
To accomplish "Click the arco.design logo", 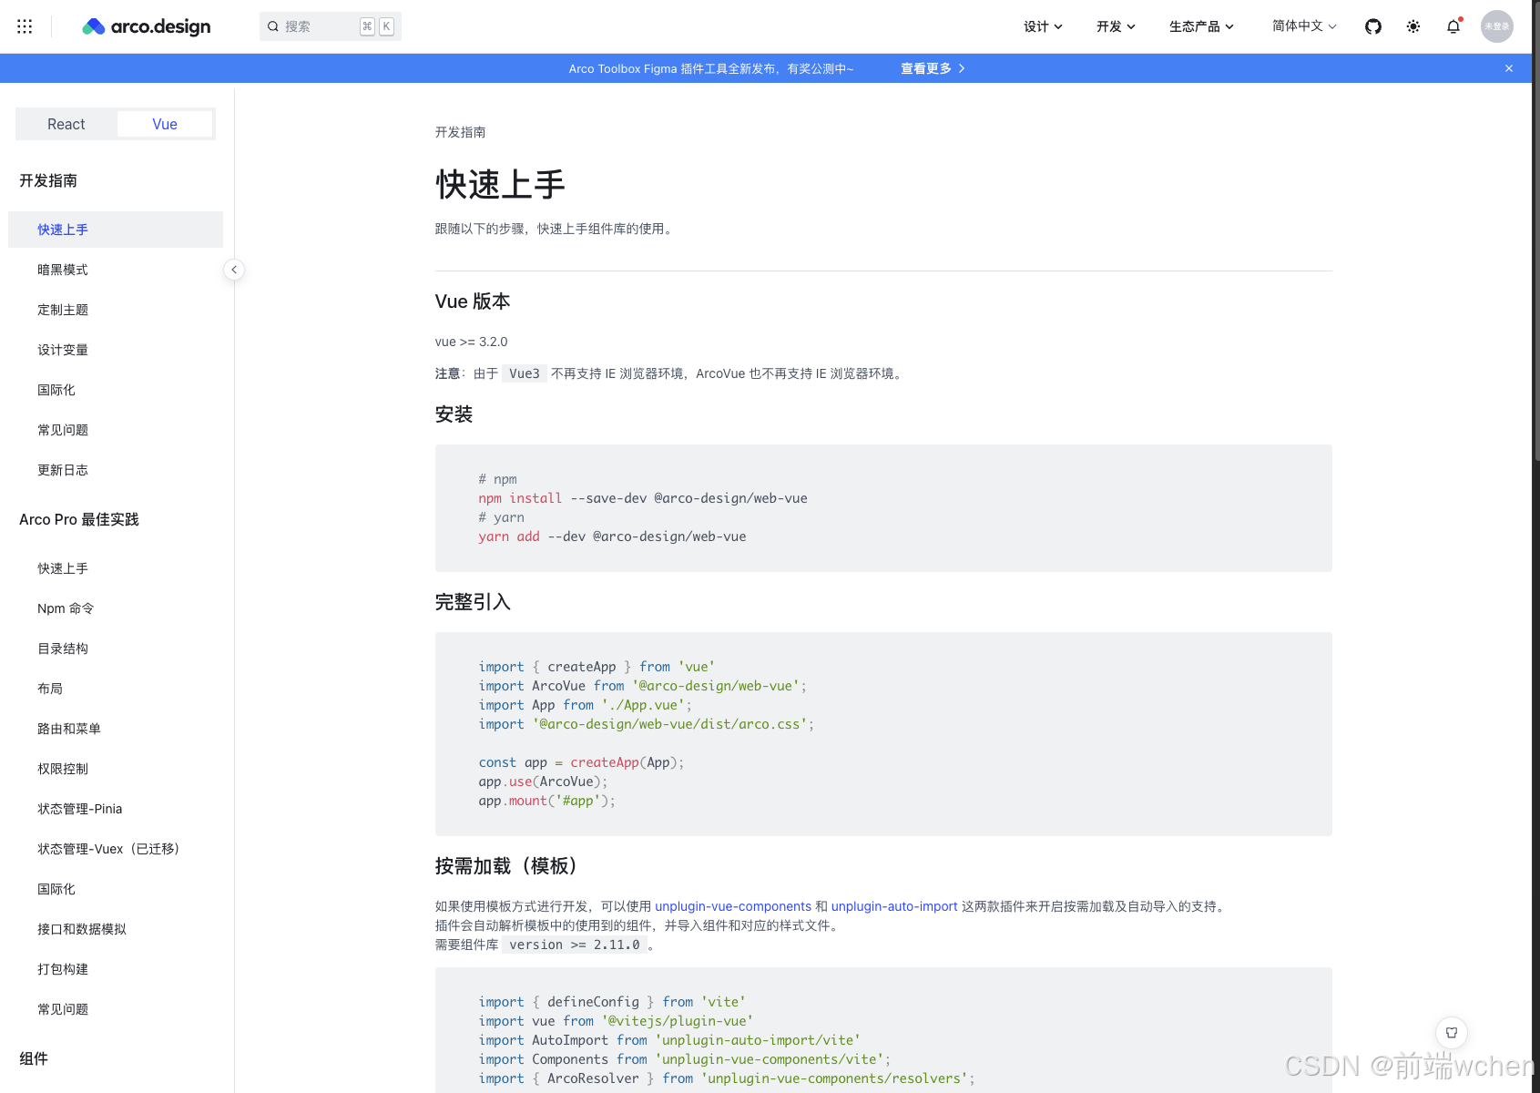I will pyautogui.click(x=146, y=26).
